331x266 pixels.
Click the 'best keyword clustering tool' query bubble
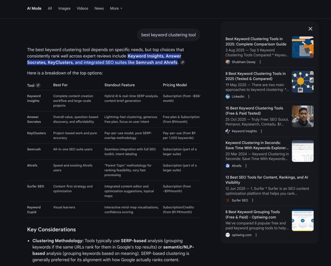169,35
